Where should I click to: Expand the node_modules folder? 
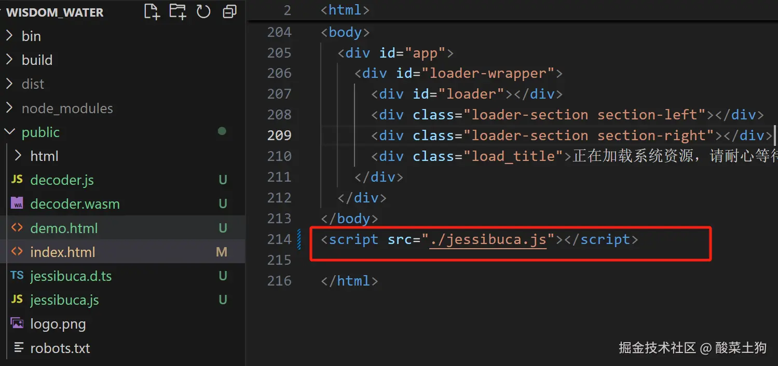pyautogui.click(x=67, y=108)
